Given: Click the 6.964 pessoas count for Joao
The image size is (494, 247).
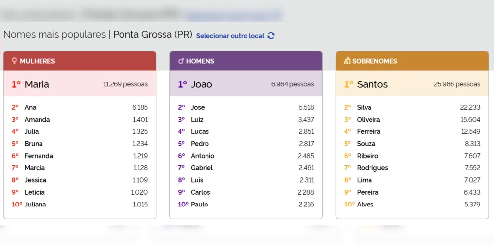Looking at the screenshot, I should pos(292,84).
